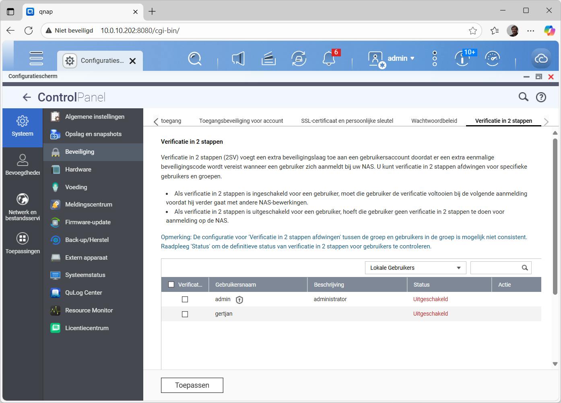
Task: Open Control Panel help question mark
Action: [541, 97]
